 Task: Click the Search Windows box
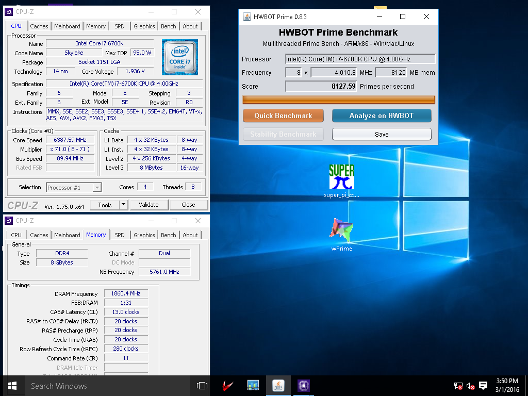(x=108, y=386)
